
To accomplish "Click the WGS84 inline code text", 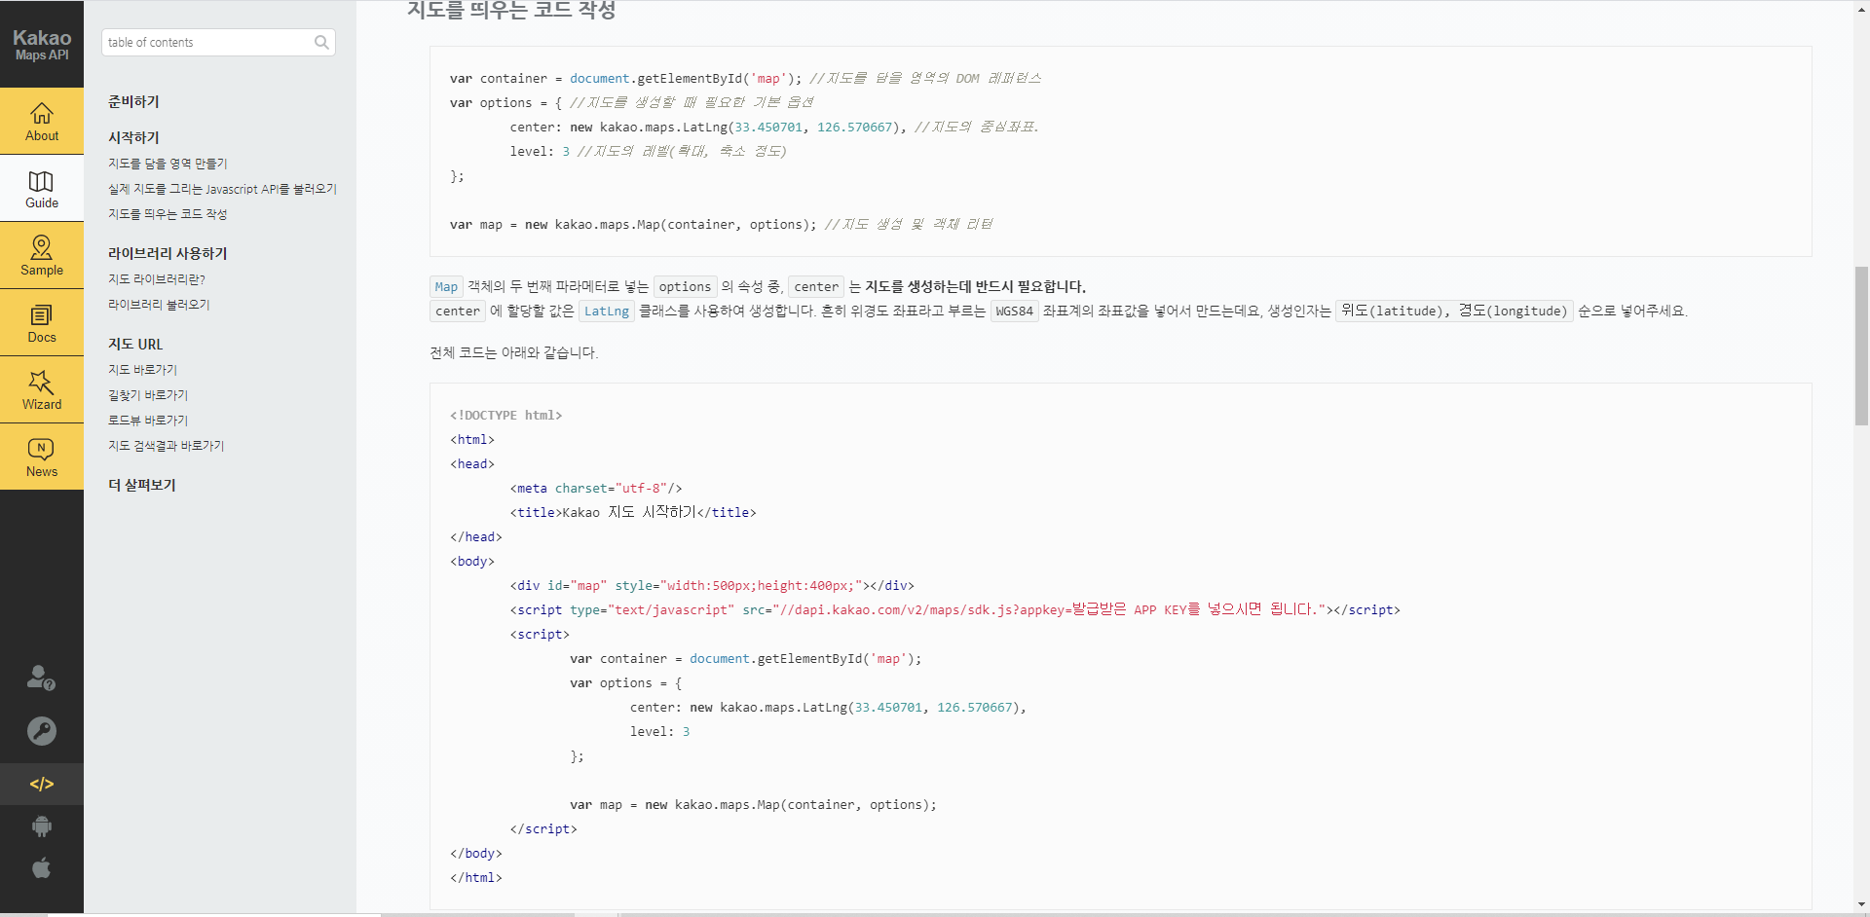I will pos(1014,311).
